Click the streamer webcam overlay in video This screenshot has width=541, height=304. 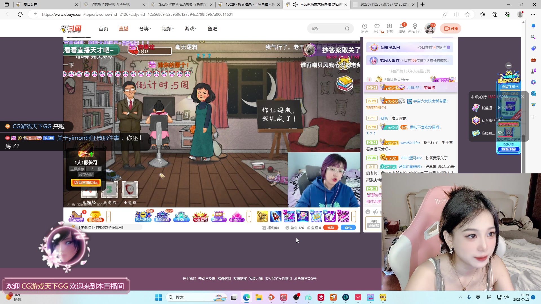(324, 180)
